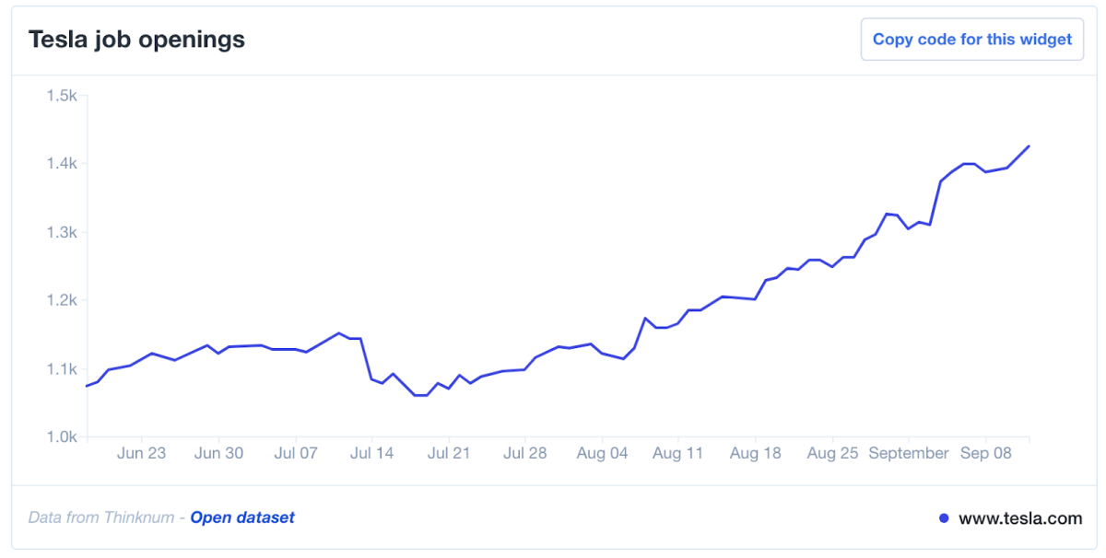The width and height of the screenshot is (1106, 558).
Task: Click the Jun 23 x-axis label
Action: 142,453
